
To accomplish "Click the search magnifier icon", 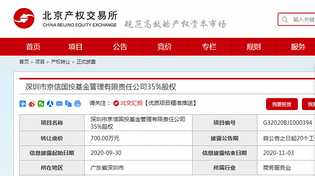I will coord(285,19).
